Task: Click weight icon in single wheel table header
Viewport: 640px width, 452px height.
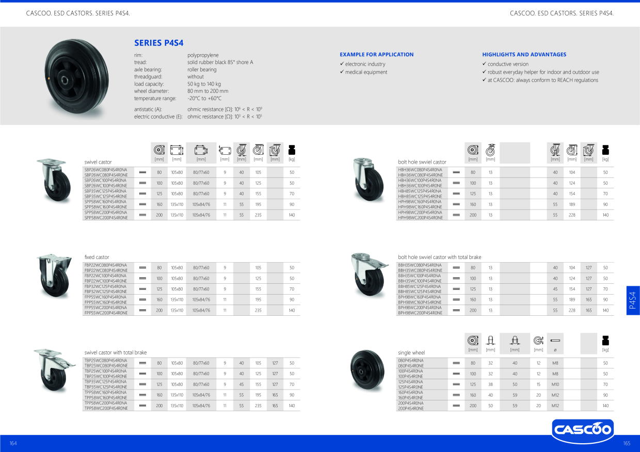Action: [x=605, y=341]
